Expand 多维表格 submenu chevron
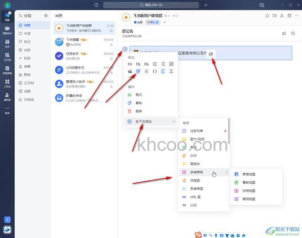 [x=227, y=172]
